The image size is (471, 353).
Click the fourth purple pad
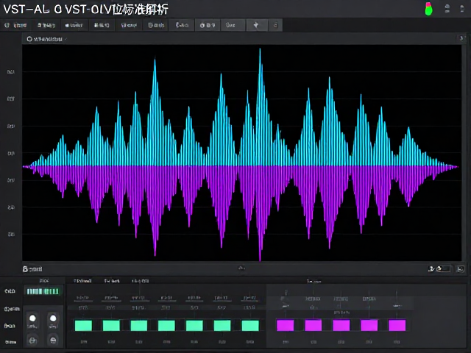(x=369, y=325)
